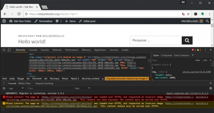The height and width of the screenshot is (113, 214).
Task: Click Novo in the admin bar
Action: pyautogui.click(x=70, y=21)
